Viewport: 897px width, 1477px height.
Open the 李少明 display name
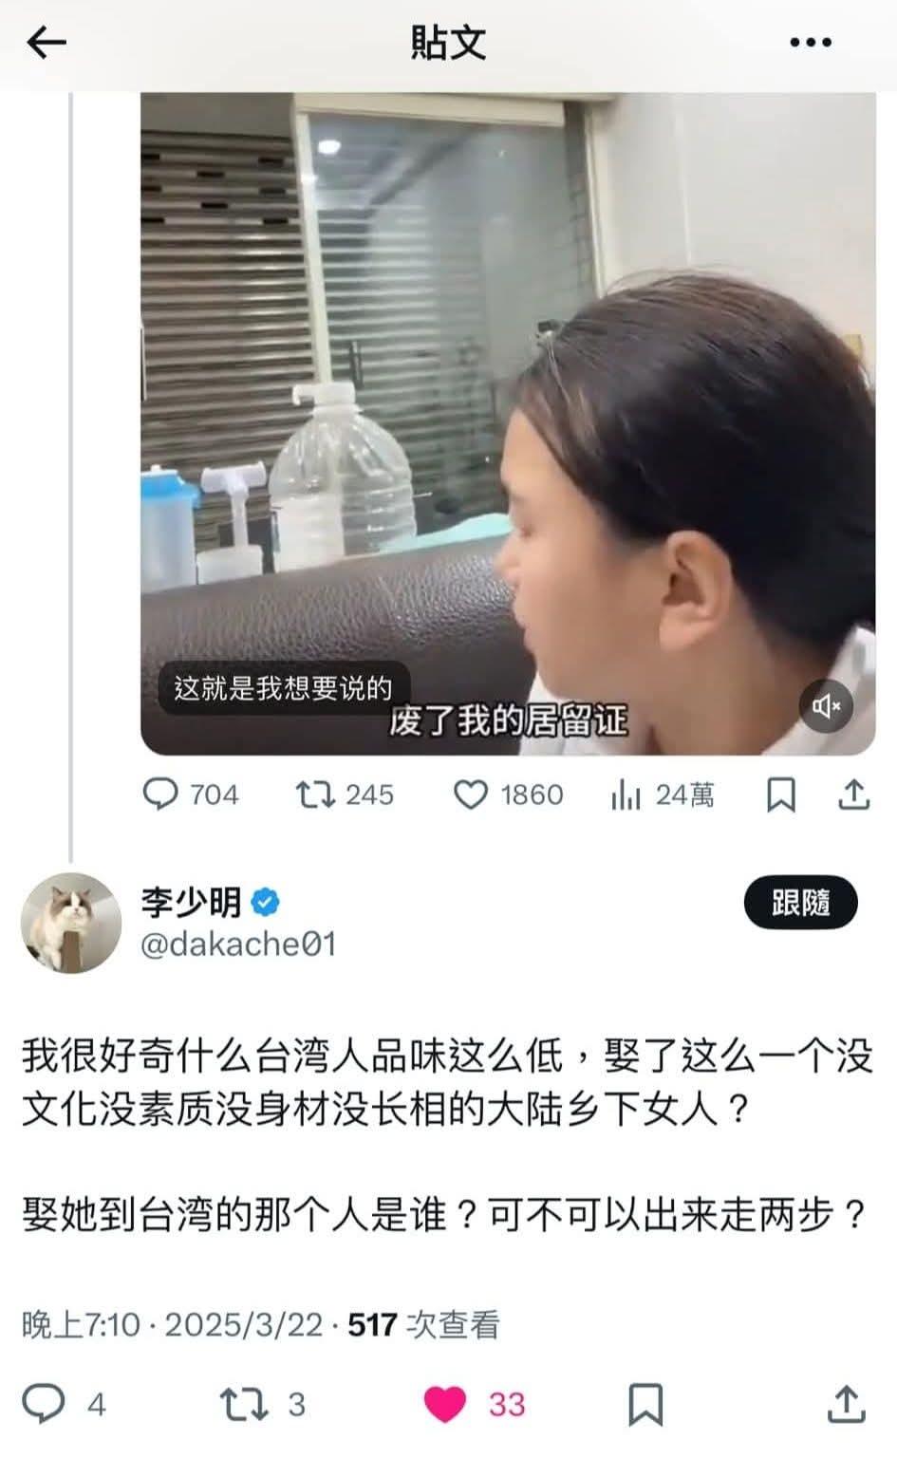(x=192, y=903)
